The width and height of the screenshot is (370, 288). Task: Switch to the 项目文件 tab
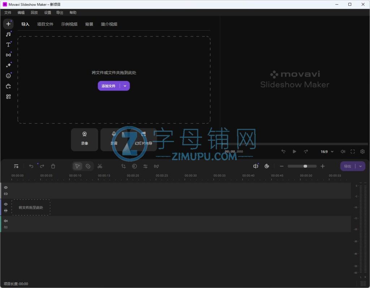tap(45, 24)
